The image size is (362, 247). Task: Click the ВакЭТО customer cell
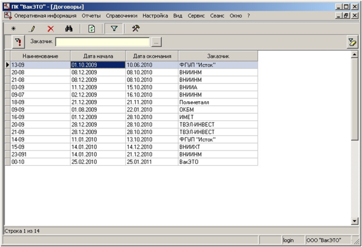(218, 162)
